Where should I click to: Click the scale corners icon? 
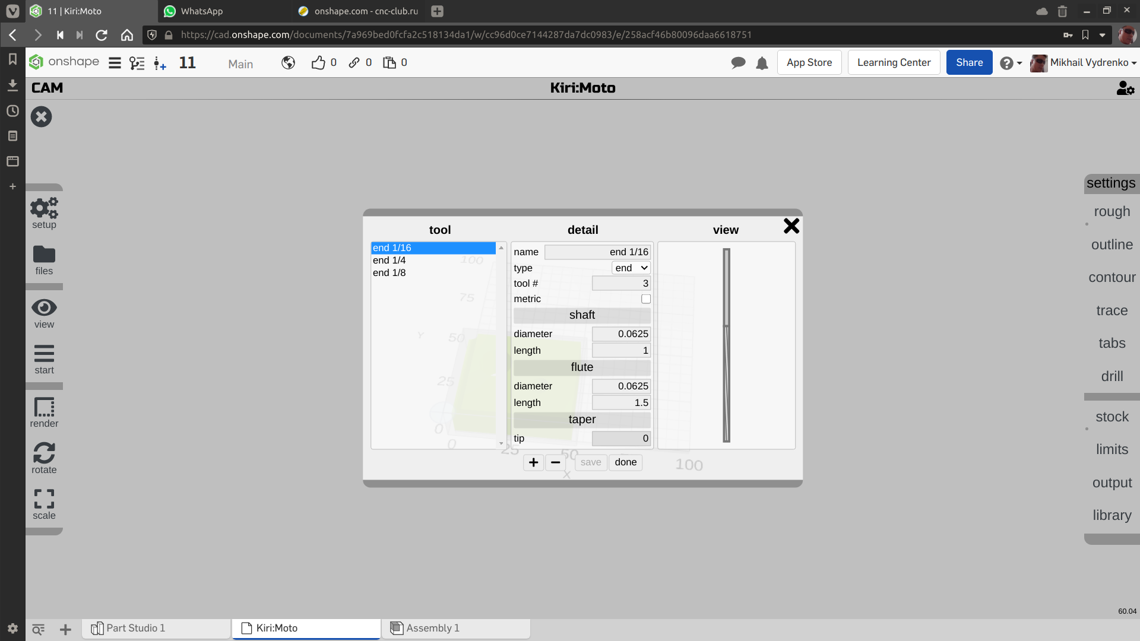tap(44, 499)
